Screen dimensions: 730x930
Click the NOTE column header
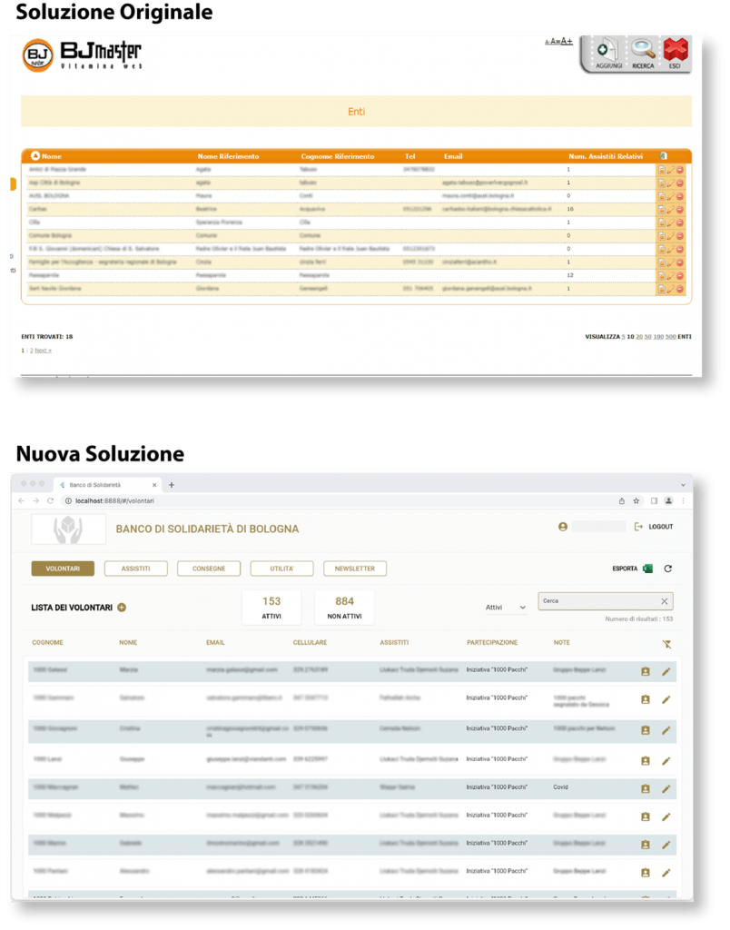click(562, 642)
